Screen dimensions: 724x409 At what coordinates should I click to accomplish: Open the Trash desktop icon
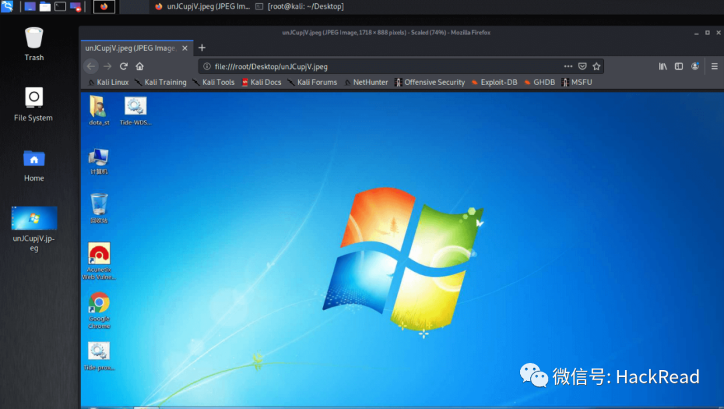(34, 44)
